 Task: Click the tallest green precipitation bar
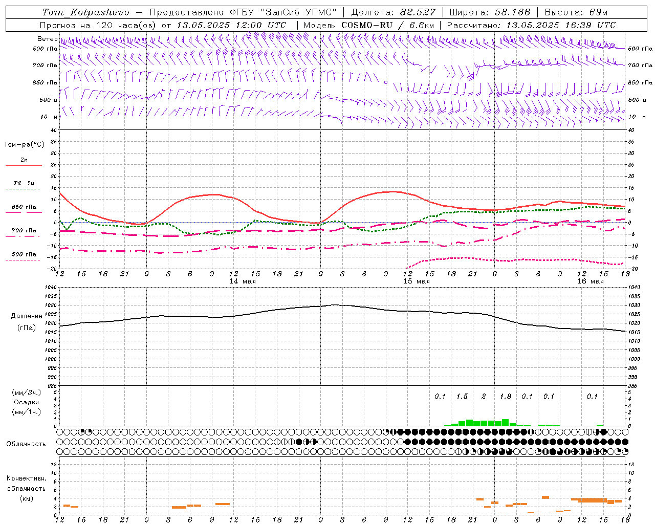(506, 423)
